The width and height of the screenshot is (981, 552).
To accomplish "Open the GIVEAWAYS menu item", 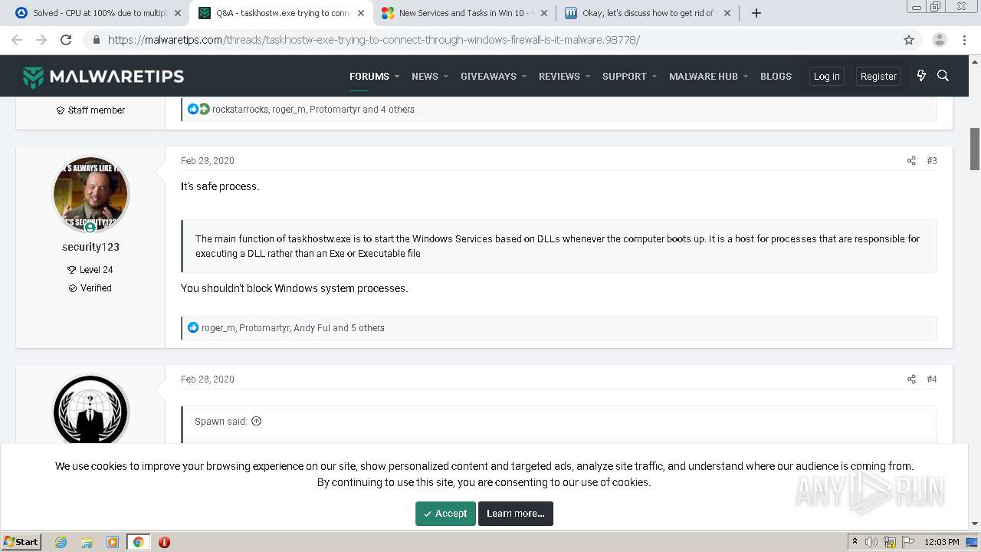I will pos(488,76).
